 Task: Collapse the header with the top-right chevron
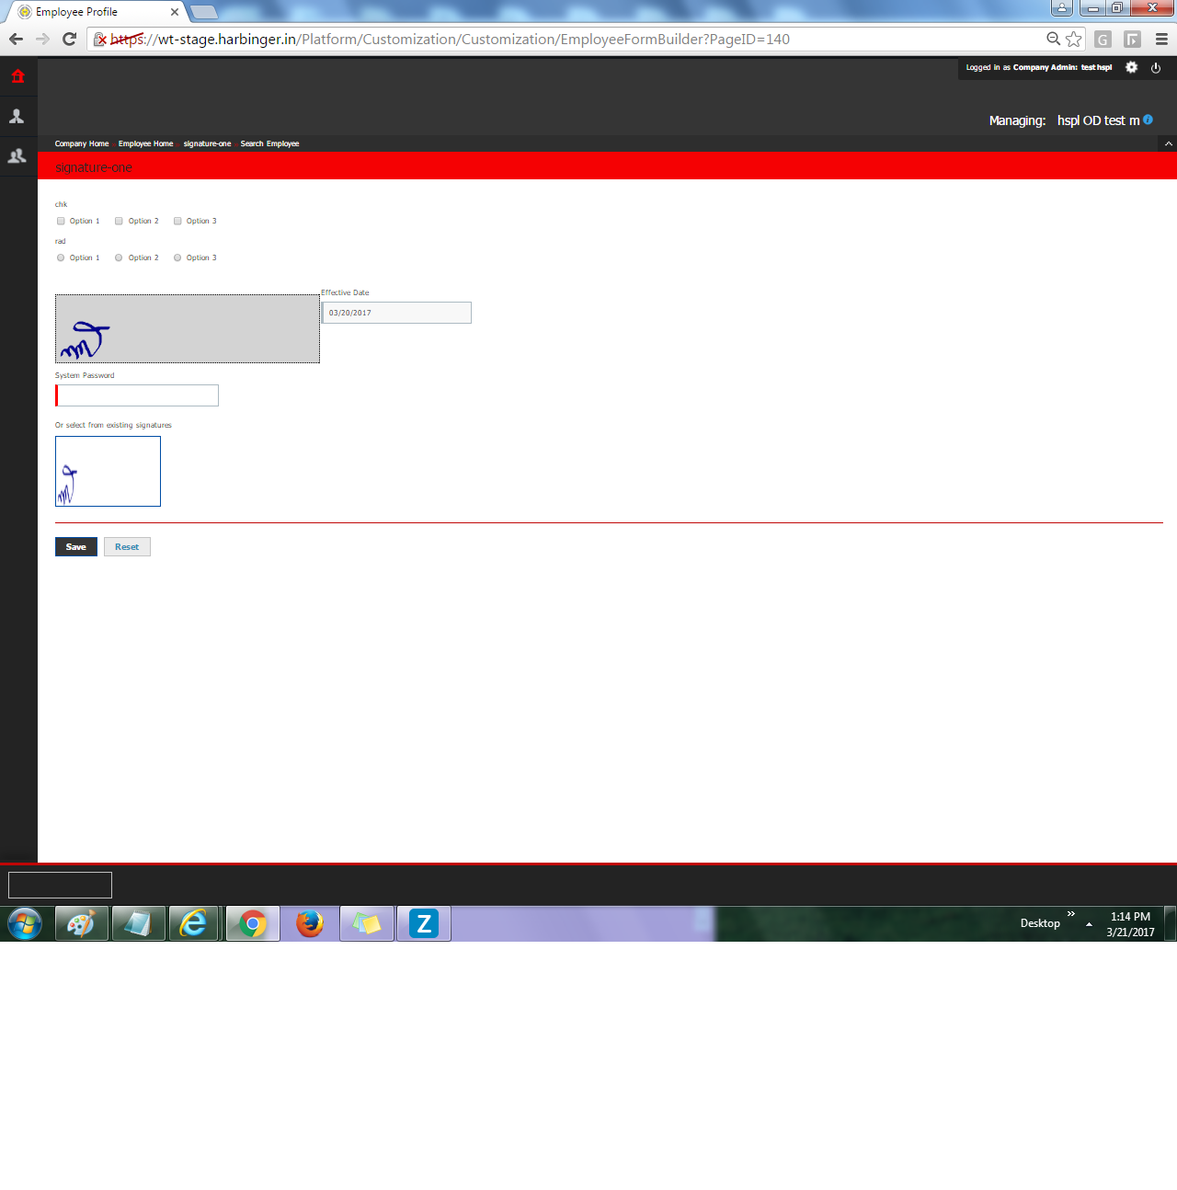pyautogui.click(x=1168, y=143)
